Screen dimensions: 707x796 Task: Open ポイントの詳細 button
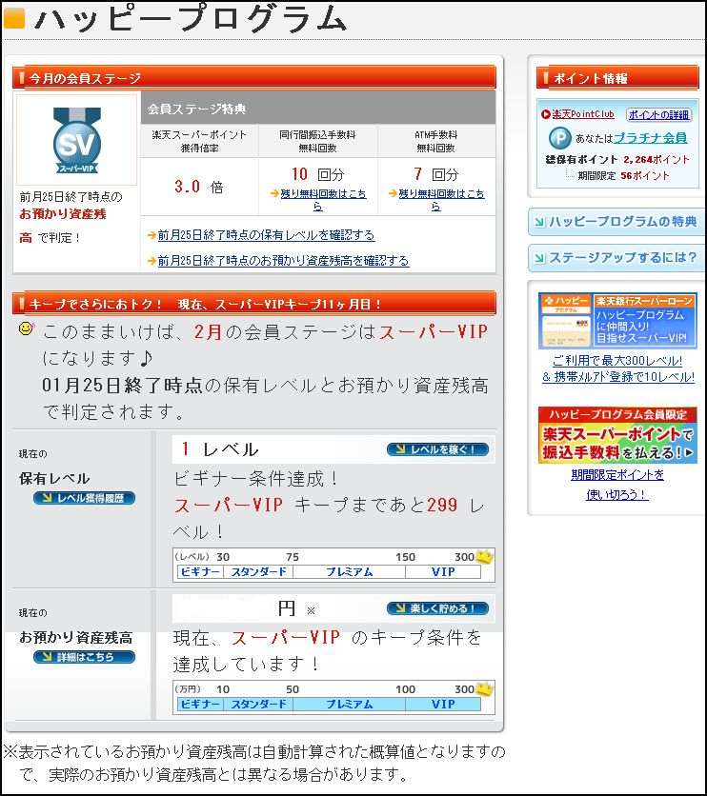658,114
